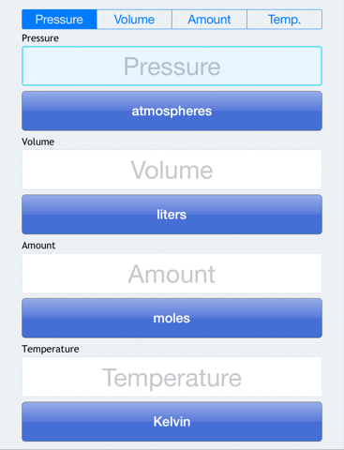344x450 pixels.
Task: Click into the Volume text field
Action: tap(172, 170)
